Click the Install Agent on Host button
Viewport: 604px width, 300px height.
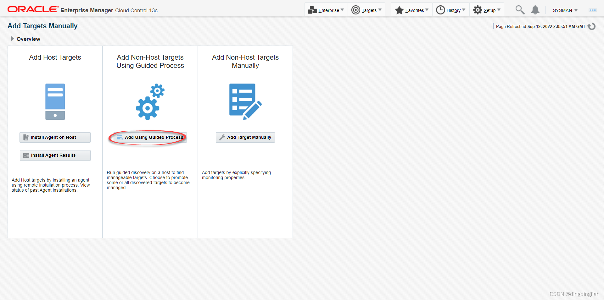point(55,137)
